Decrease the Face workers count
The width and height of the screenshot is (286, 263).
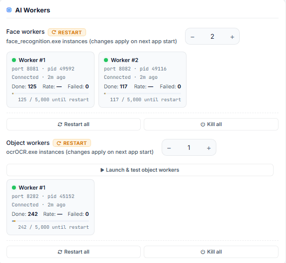point(192,37)
